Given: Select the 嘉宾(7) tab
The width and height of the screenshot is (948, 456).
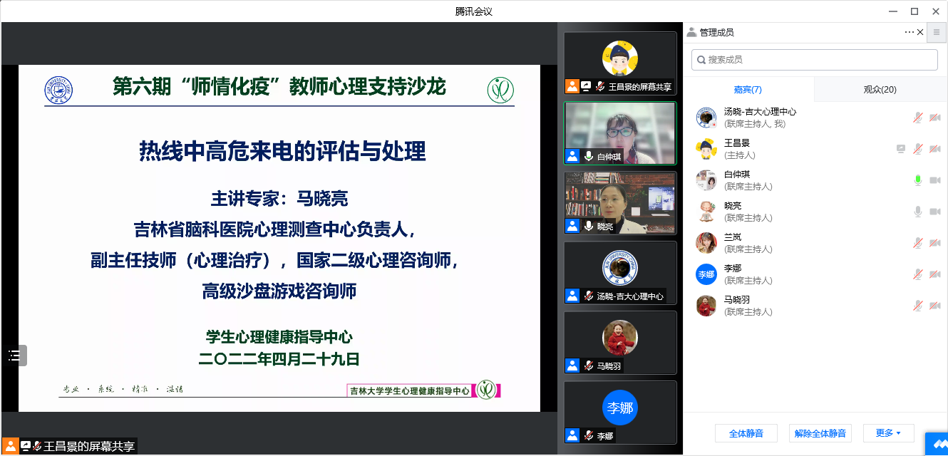Looking at the screenshot, I should [x=748, y=89].
